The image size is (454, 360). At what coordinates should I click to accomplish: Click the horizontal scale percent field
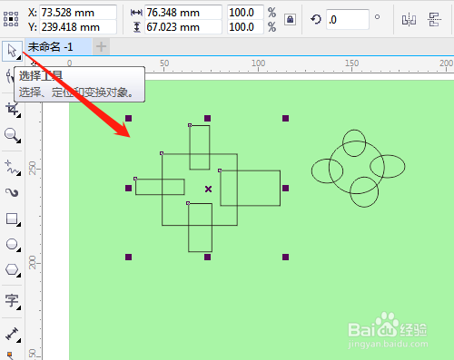pyautogui.click(x=245, y=13)
